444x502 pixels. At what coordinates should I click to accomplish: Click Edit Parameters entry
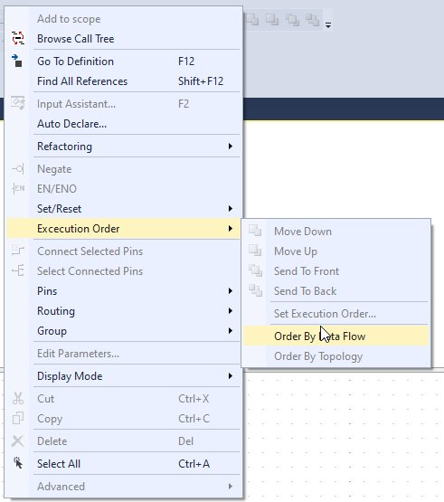point(123,354)
